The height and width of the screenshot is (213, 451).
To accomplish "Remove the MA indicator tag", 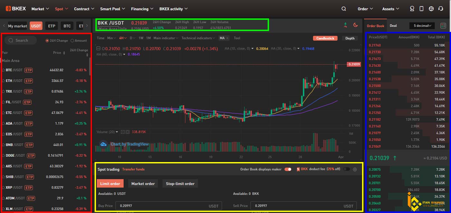I will (227, 38).
